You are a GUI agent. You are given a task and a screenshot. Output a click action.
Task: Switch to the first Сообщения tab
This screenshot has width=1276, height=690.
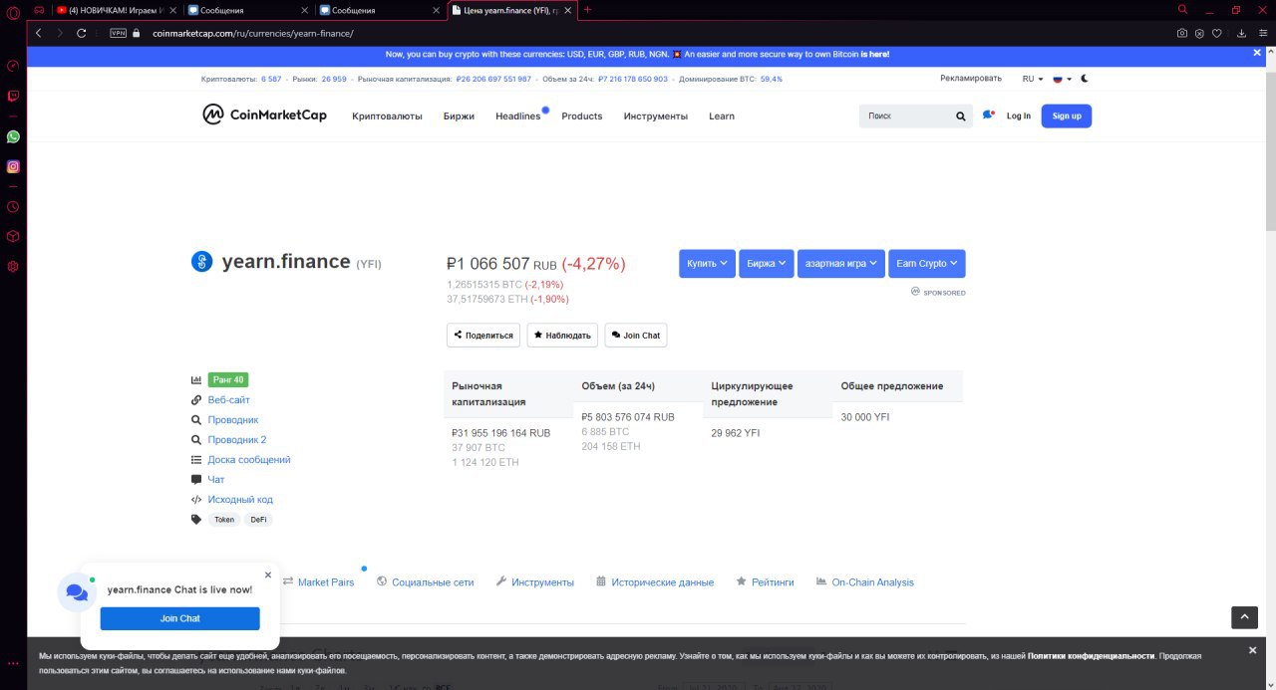pyautogui.click(x=249, y=10)
